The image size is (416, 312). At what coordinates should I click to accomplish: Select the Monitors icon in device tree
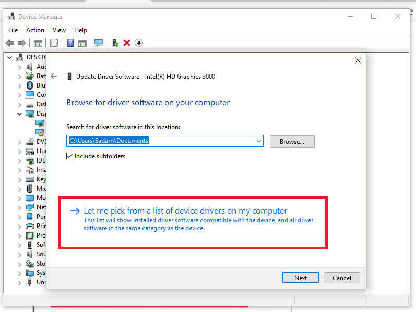[30, 198]
